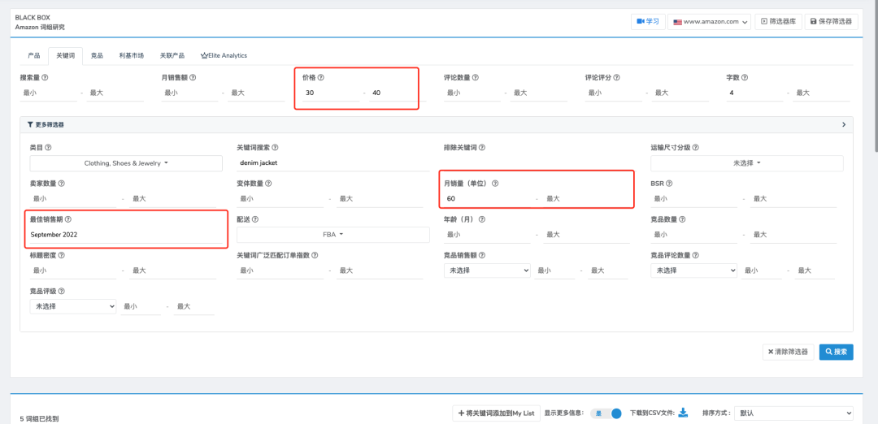This screenshot has width=878, height=424.
Task: Toggle the 显示更多信息 switch
Action: (606, 413)
